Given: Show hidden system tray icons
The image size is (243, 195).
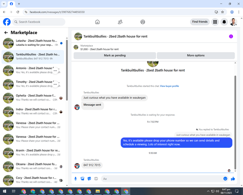Looking at the screenshot, I should 208,191.
